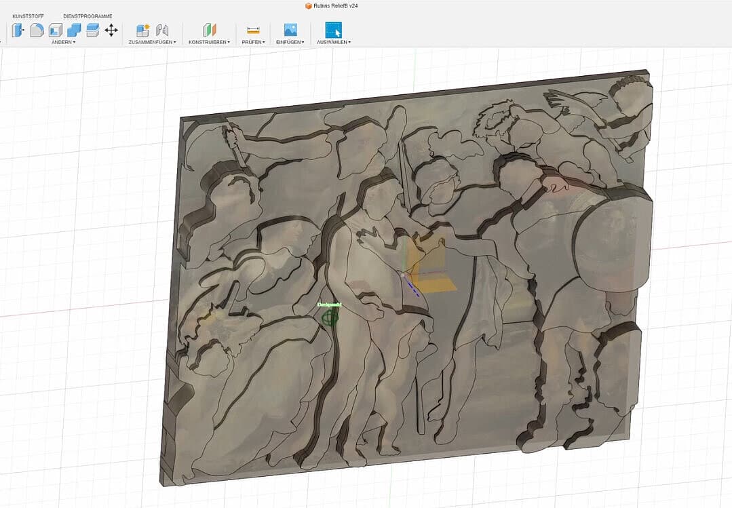
Task: Select the Offset Plane construct icon
Action: coord(209,30)
